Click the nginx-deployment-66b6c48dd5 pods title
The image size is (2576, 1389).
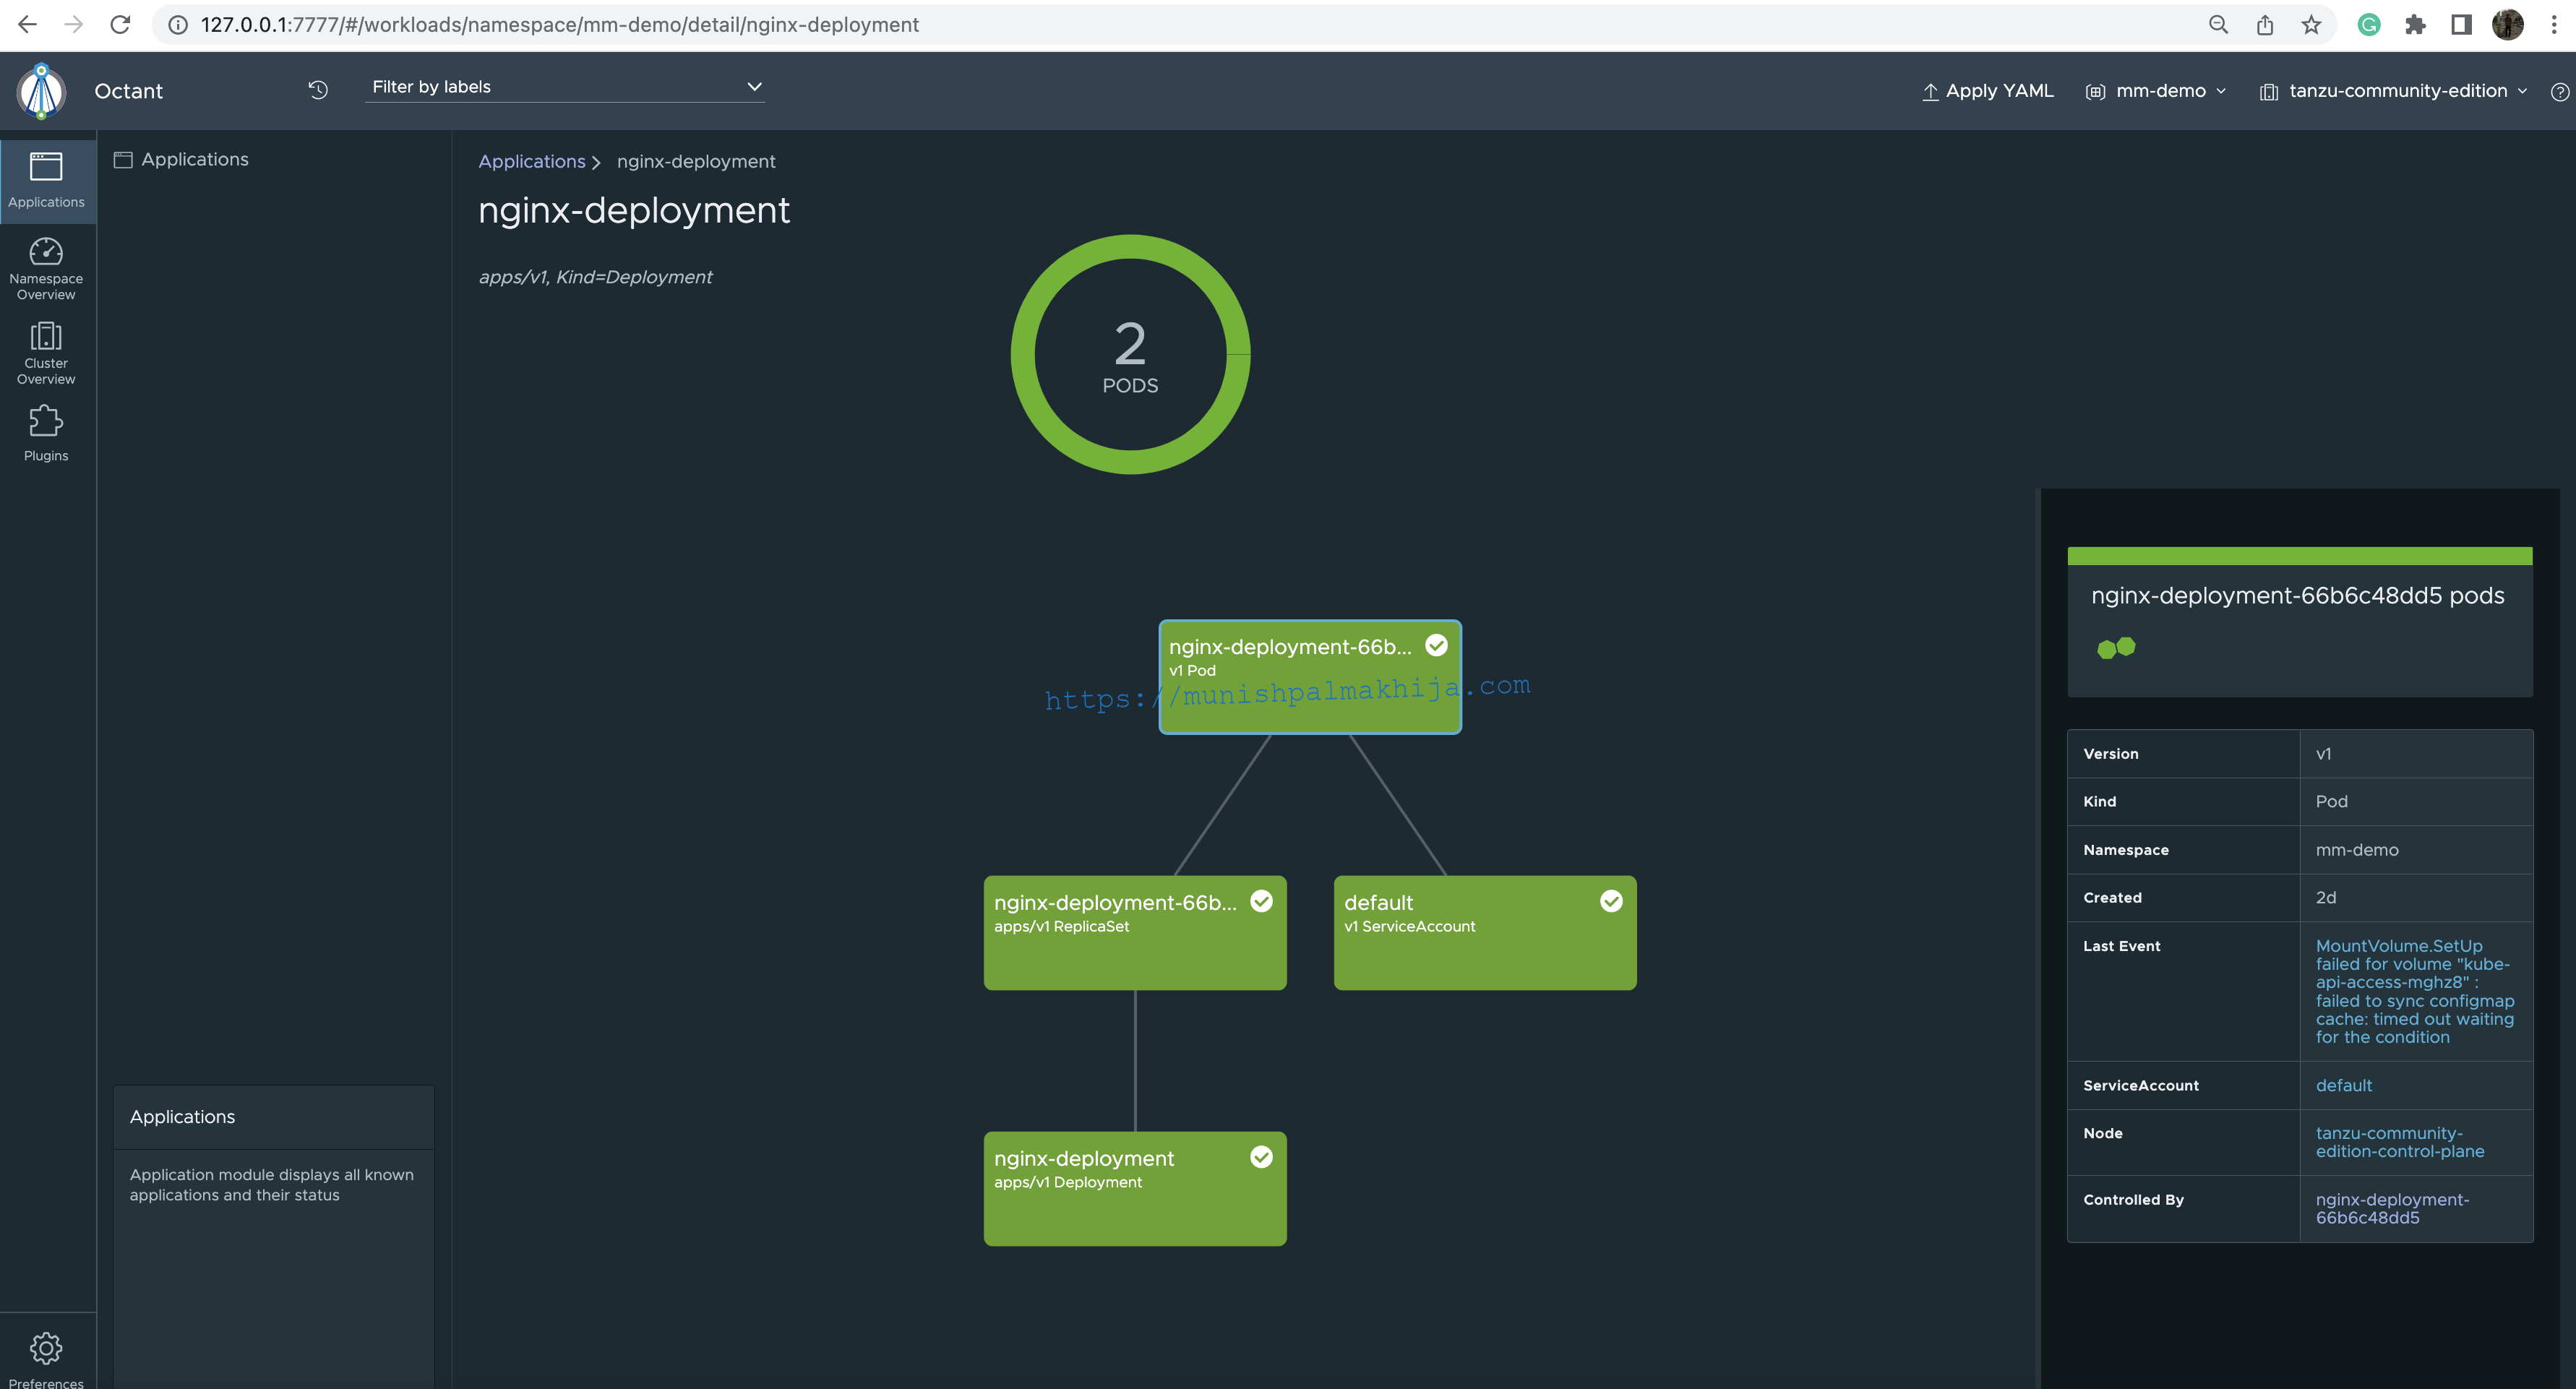(2297, 596)
